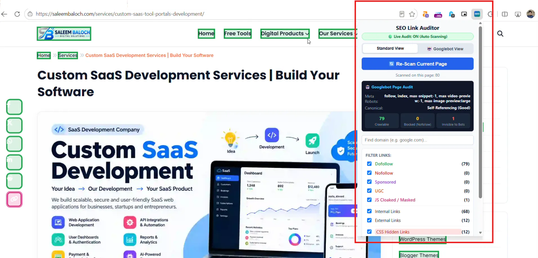The width and height of the screenshot is (538, 258).
Task: View site information lock icon
Action: 30,14
